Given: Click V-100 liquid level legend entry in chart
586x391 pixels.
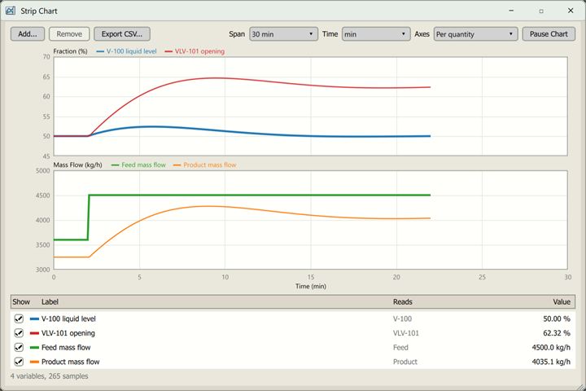Looking at the screenshot, I should (x=126, y=51).
